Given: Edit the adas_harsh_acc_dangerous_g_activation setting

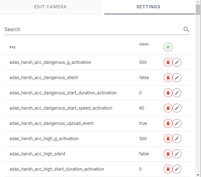Looking at the screenshot, I should coord(177,63).
